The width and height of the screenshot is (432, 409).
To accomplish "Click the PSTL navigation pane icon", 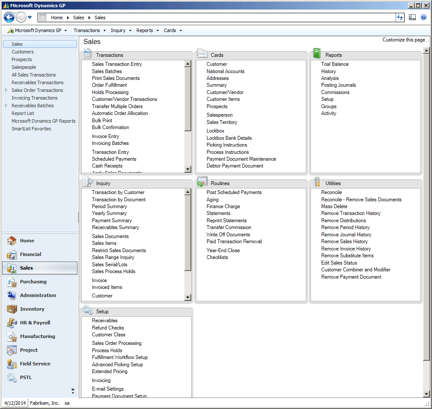I will click(12, 377).
